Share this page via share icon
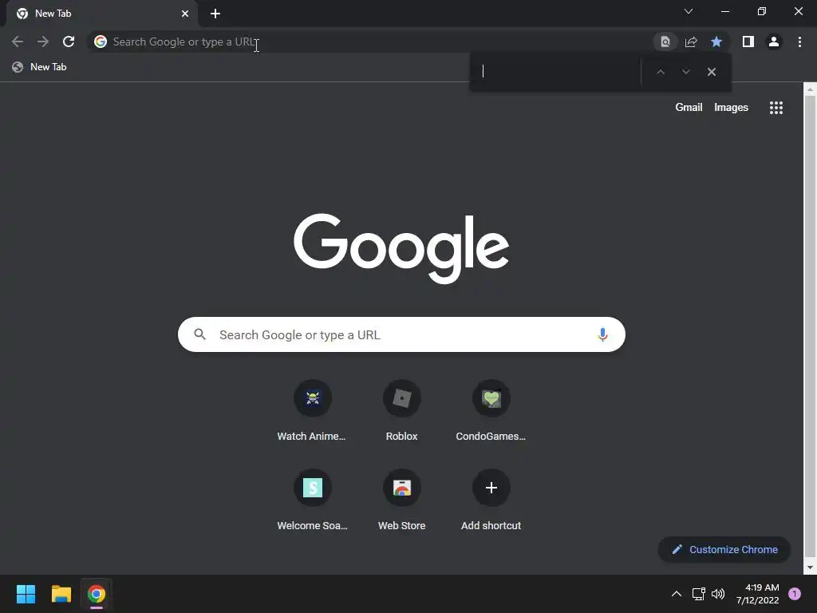Viewport: 817px width, 613px height. 691,42
